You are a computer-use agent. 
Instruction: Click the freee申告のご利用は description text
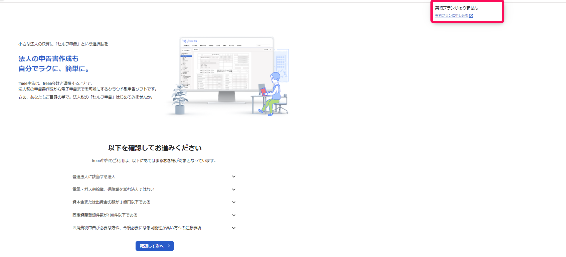[155, 161]
